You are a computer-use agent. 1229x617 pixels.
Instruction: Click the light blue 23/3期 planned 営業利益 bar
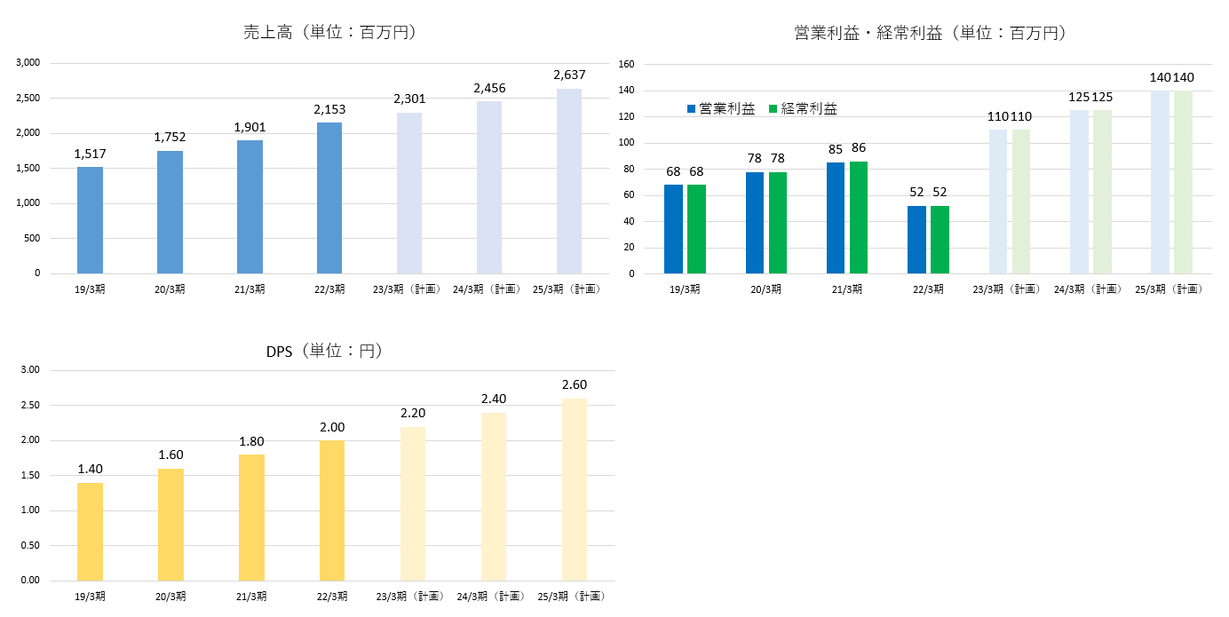(x=997, y=202)
